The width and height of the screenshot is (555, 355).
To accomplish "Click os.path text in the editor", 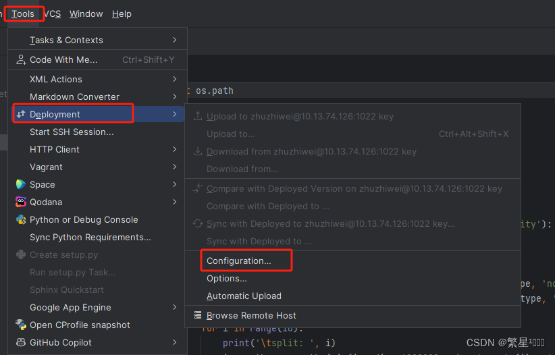I will 215,91.
